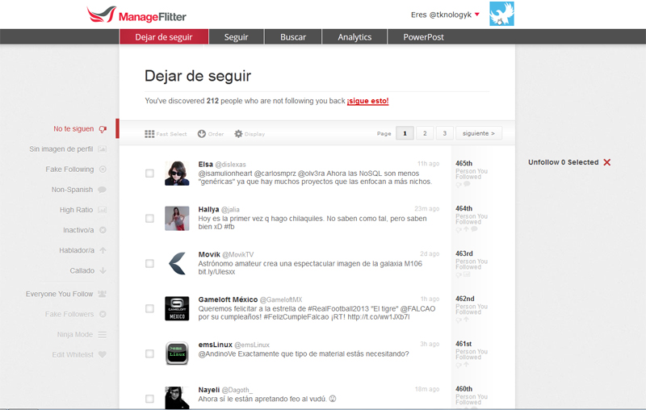Click the Movik logo avatar

point(177,263)
